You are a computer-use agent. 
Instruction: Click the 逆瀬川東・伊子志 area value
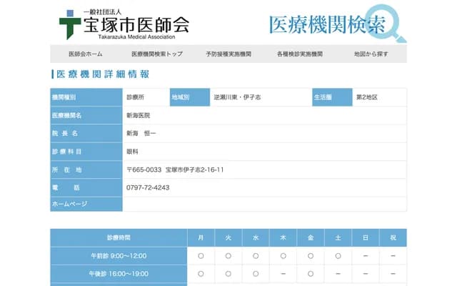pyautogui.click(x=238, y=97)
